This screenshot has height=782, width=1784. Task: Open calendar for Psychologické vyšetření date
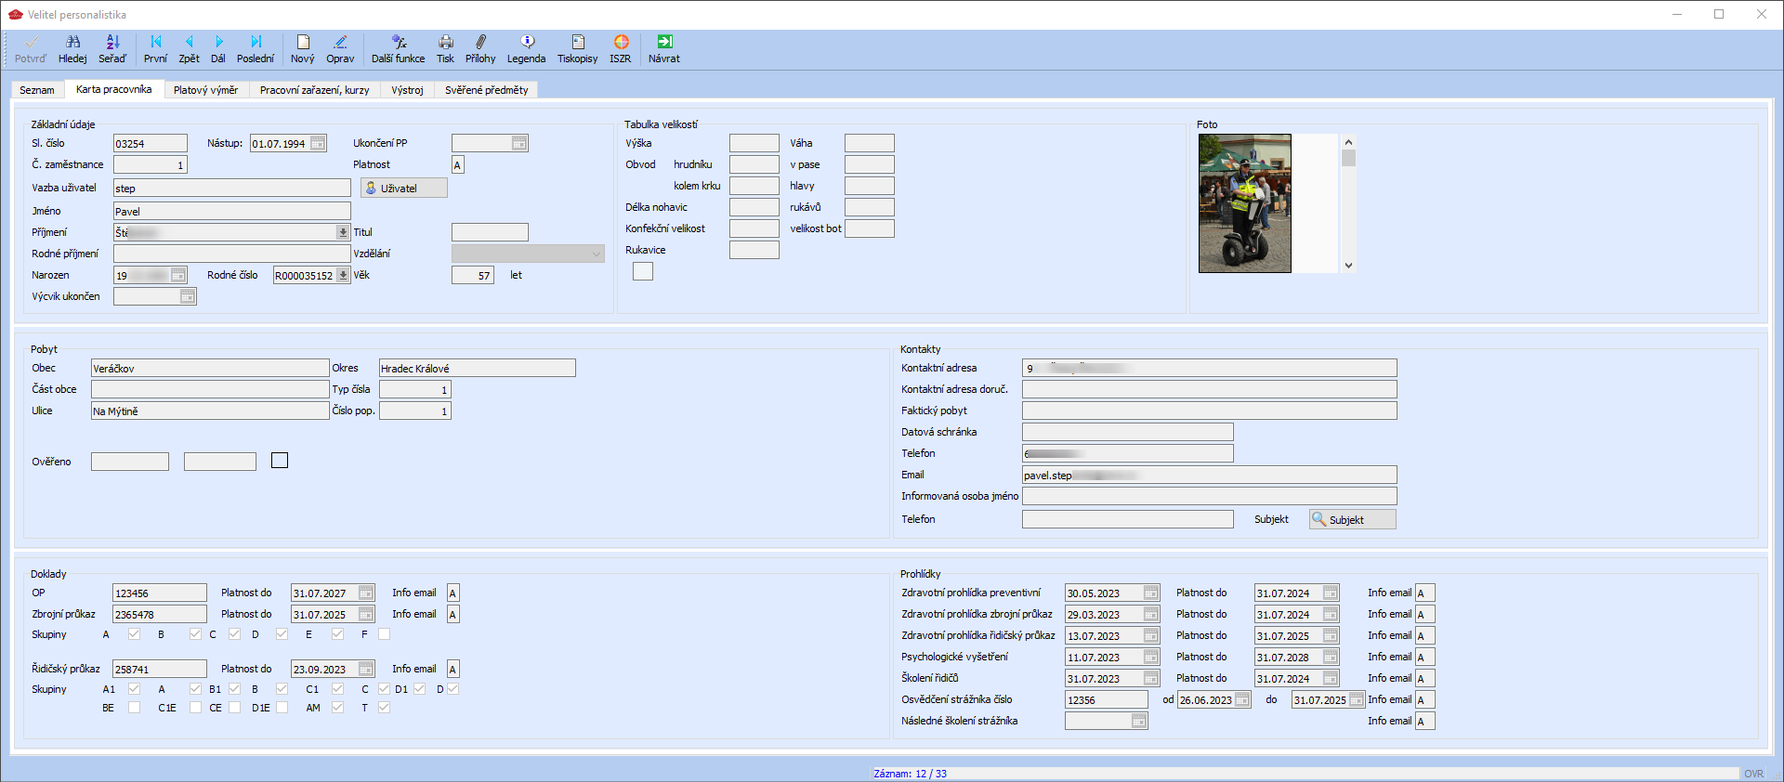(x=1151, y=657)
